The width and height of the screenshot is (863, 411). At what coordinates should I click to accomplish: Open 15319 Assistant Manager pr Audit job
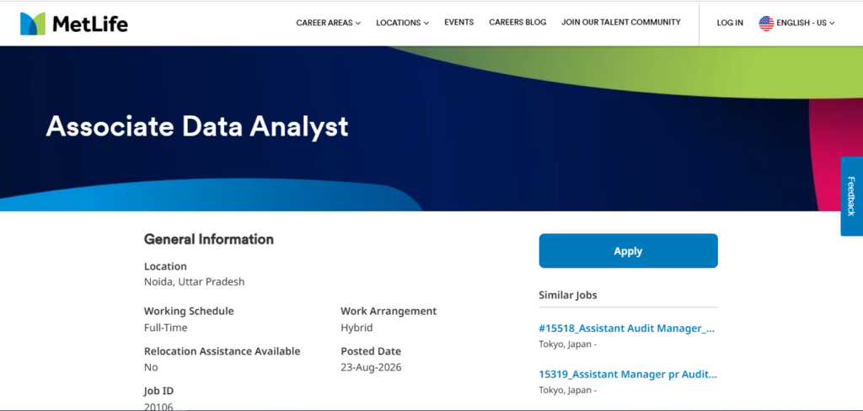coord(628,375)
